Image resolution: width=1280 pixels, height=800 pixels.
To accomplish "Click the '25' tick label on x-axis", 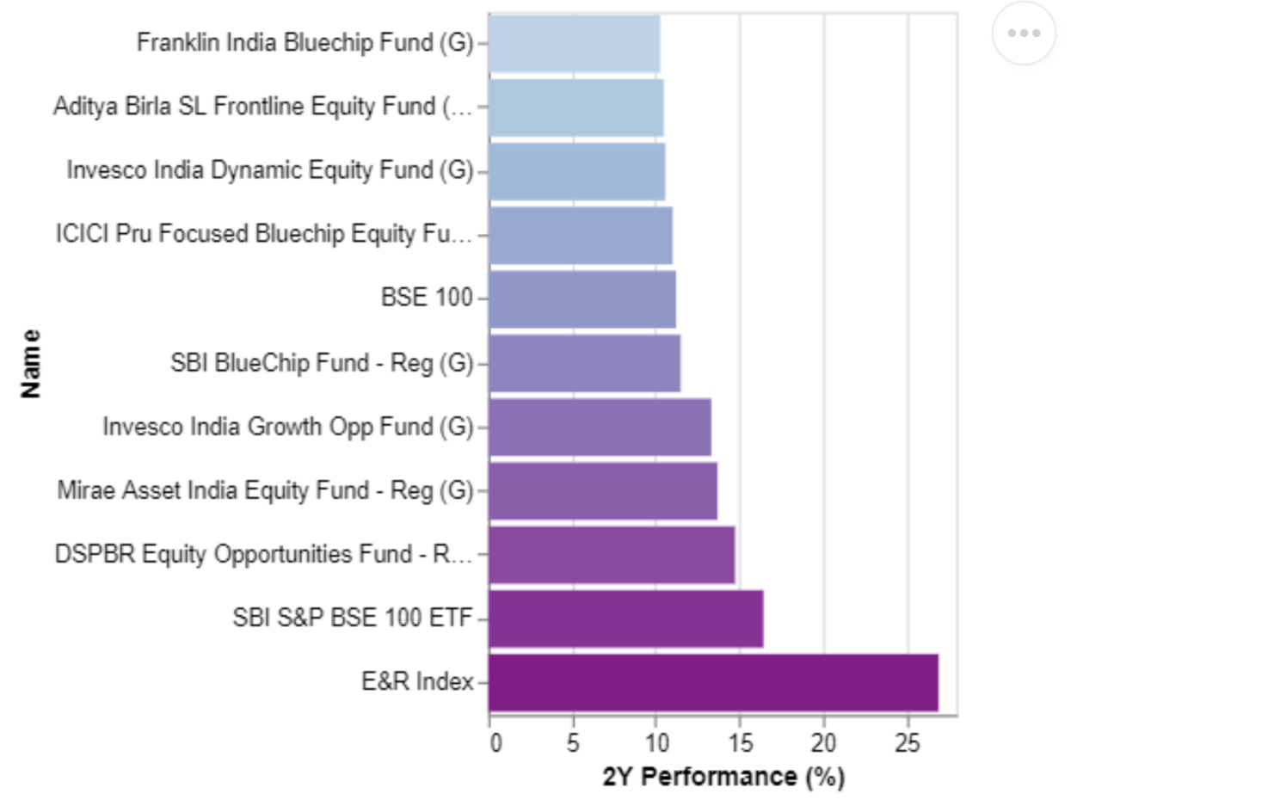I will [x=908, y=743].
